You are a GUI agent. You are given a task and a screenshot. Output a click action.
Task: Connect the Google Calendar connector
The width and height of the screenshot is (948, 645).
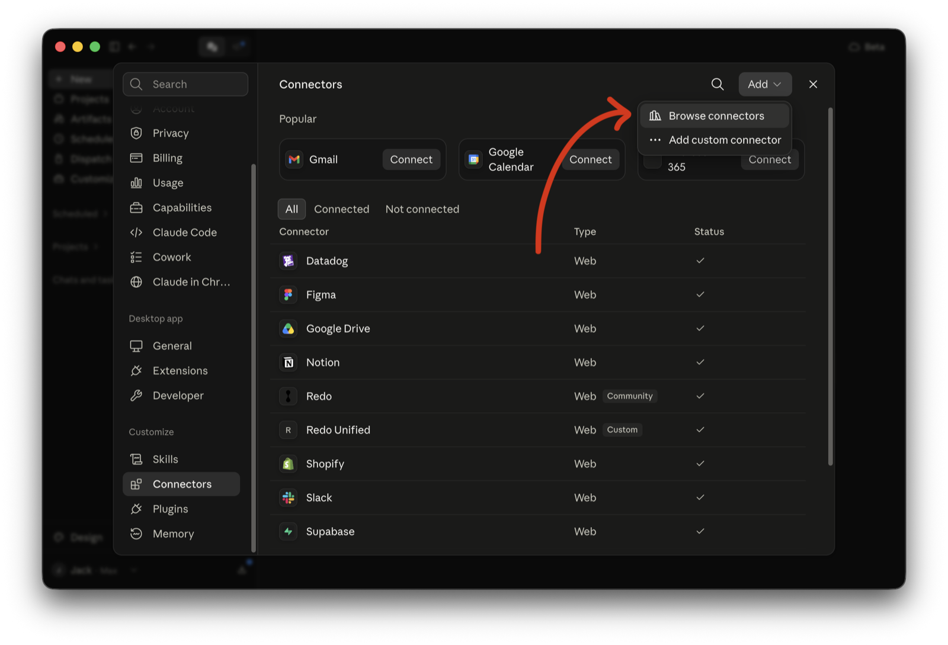[590, 159]
